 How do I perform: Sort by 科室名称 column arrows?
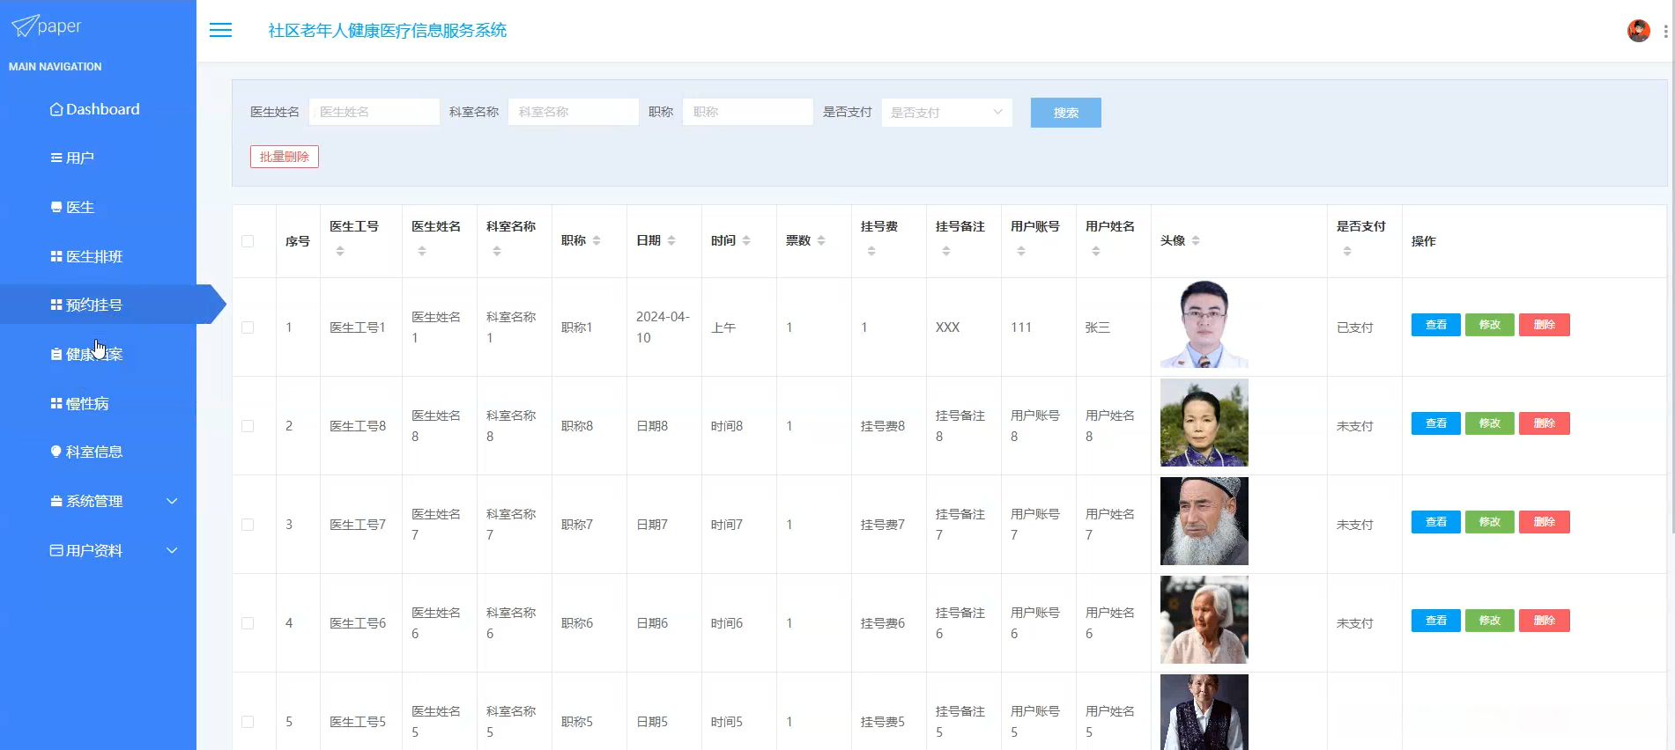[497, 252]
